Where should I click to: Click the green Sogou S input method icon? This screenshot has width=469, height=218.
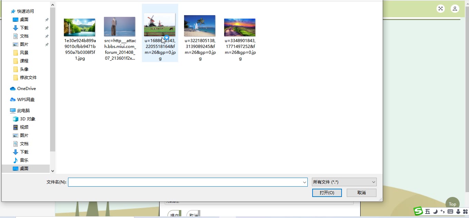pos(419,211)
